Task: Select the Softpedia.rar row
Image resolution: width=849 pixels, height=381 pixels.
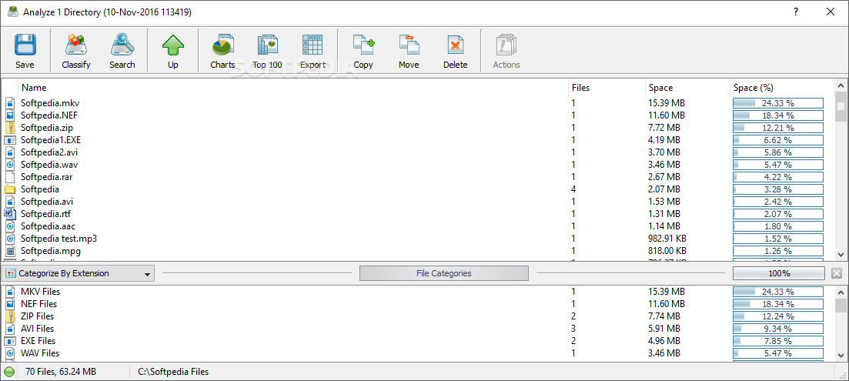Action: point(417,177)
